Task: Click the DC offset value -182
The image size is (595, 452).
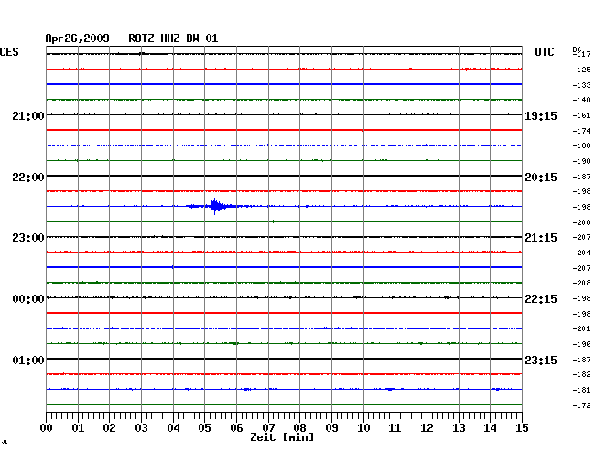Action: pos(581,374)
